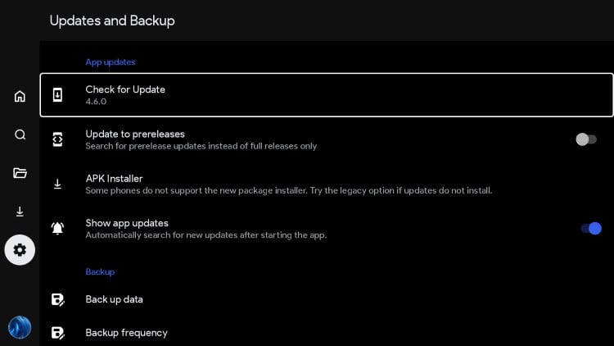Open Backup frequency setting
Screen dimensions: 614x346
[127, 333]
